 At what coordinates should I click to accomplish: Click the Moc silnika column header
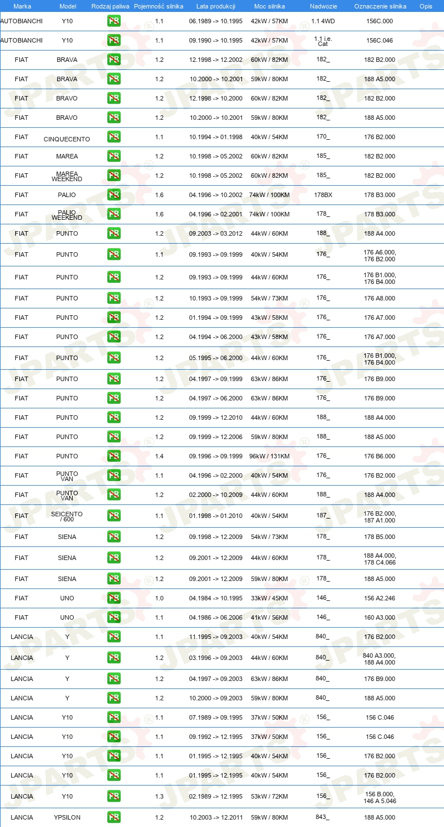269,6
